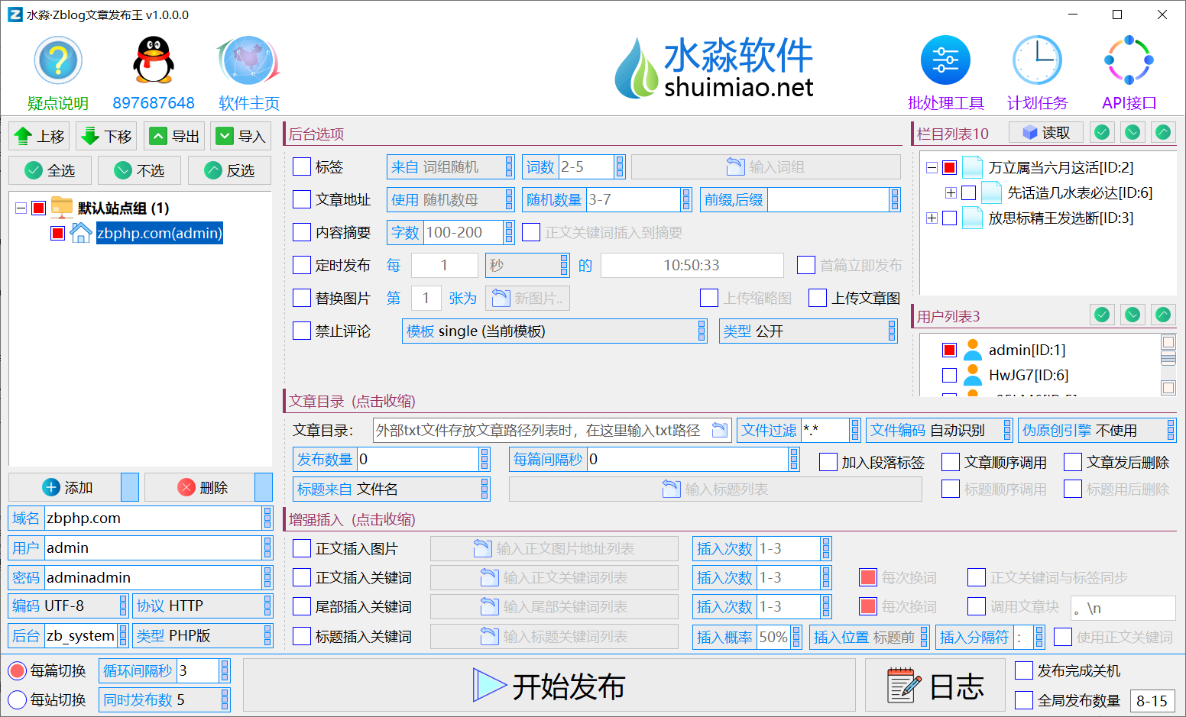Select 万立属当六月这活[ID:2] in column list

[x=1061, y=167]
